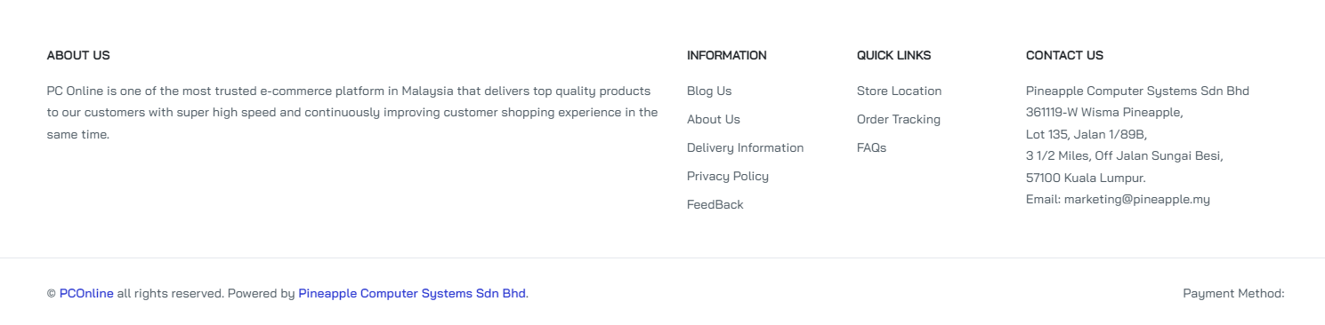Click the FeedBack footer link
This screenshot has width=1325, height=325.
(715, 204)
